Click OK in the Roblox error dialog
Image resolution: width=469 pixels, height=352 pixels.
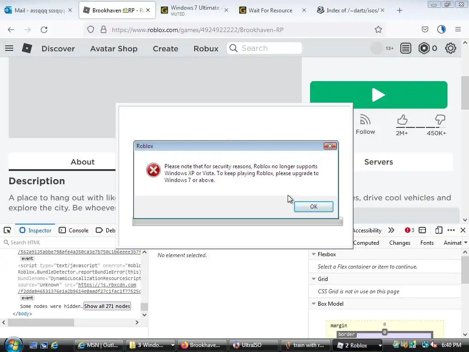(x=313, y=207)
